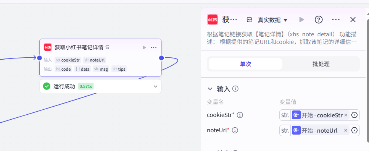Remove the 开始 cookieStr reference tag
The image size is (369, 151).
(x=346, y=115)
